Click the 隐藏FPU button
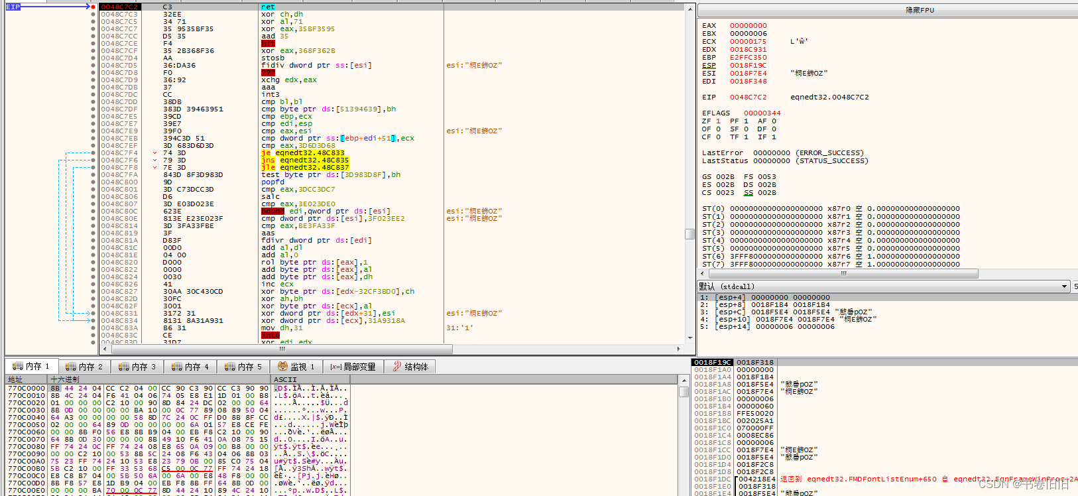 [920, 11]
